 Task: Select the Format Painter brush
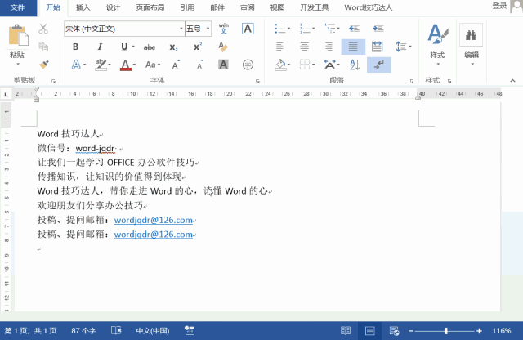click(43, 62)
